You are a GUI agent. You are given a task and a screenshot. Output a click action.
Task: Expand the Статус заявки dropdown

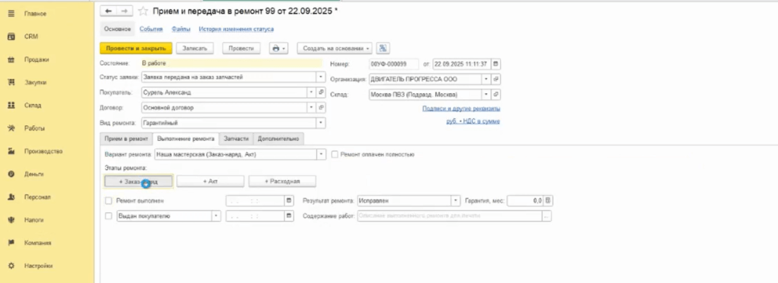point(321,77)
